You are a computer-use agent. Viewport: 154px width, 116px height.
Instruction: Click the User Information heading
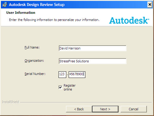pyautogui.click(x=21, y=13)
